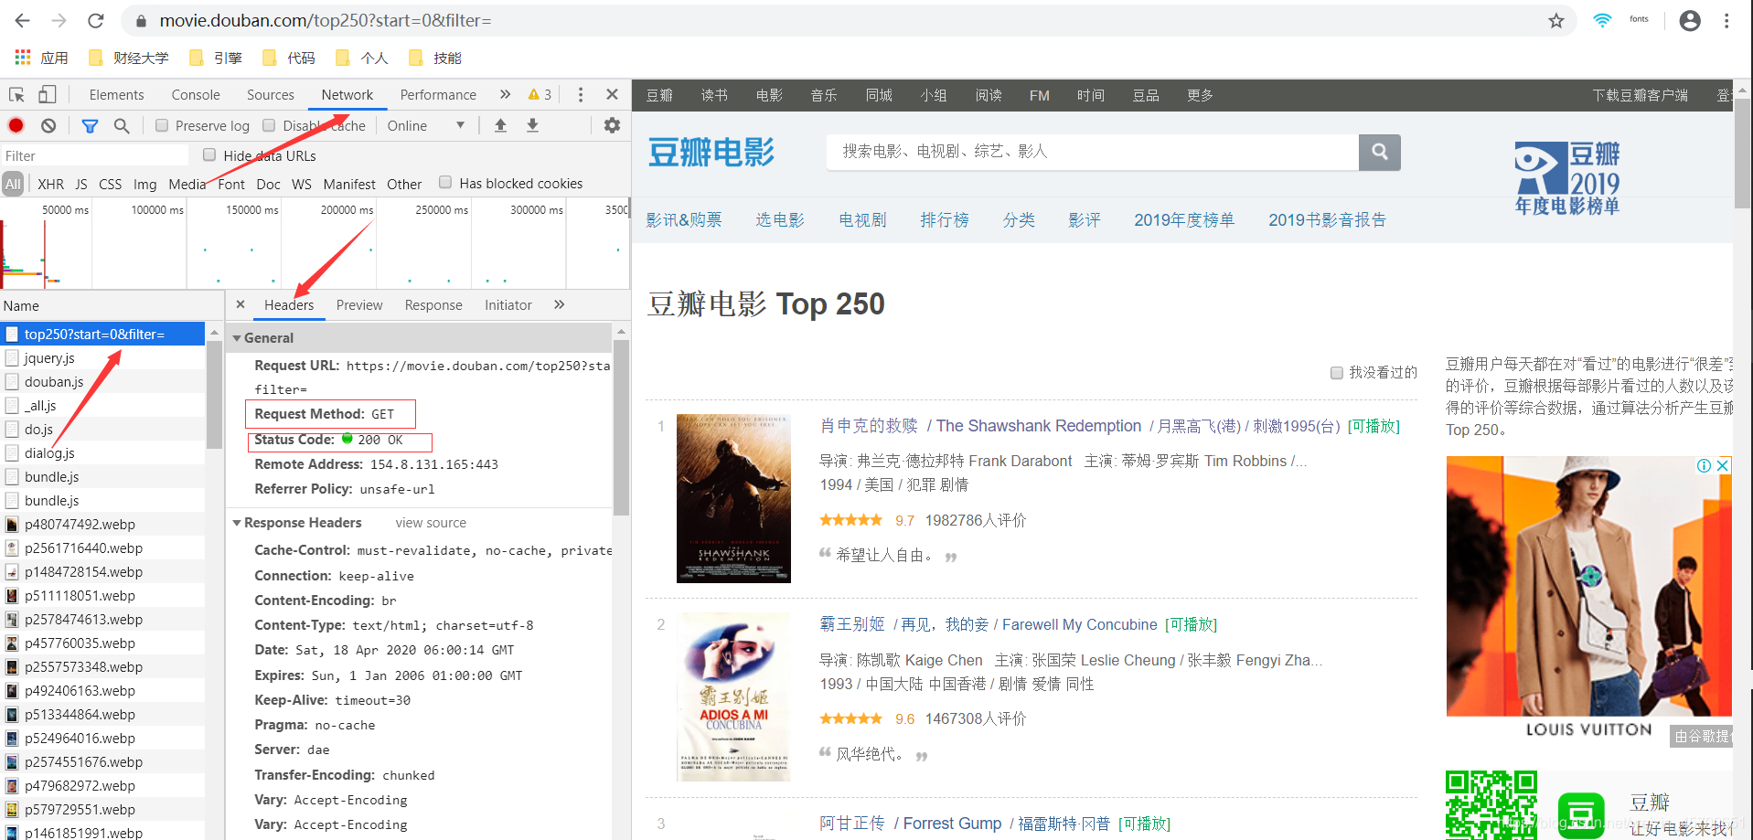1753x840 pixels.
Task: Show more request detail tabs chevron
Action: click(x=559, y=304)
